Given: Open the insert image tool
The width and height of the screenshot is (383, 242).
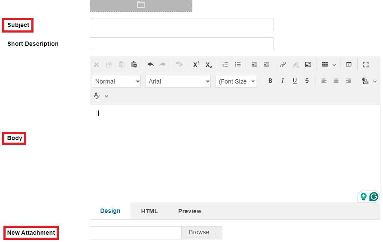Looking at the screenshot, I should [x=308, y=65].
